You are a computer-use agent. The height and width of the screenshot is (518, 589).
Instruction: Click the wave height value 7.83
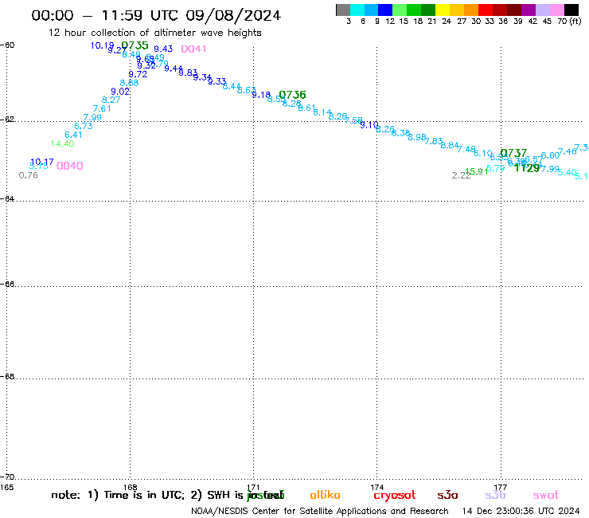(x=434, y=141)
